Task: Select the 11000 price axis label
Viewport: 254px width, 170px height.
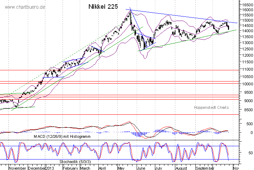Action: tap(248, 69)
